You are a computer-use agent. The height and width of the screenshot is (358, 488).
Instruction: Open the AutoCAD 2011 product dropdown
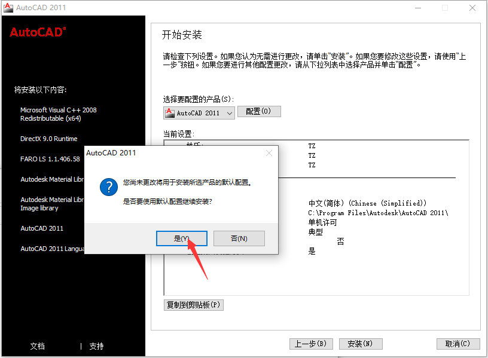[x=199, y=113]
